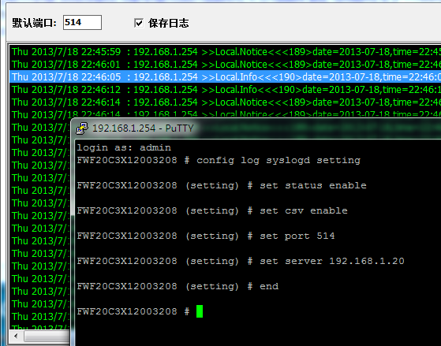Click the 默认端口 label

pyautogui.click(x=34, y=23)
